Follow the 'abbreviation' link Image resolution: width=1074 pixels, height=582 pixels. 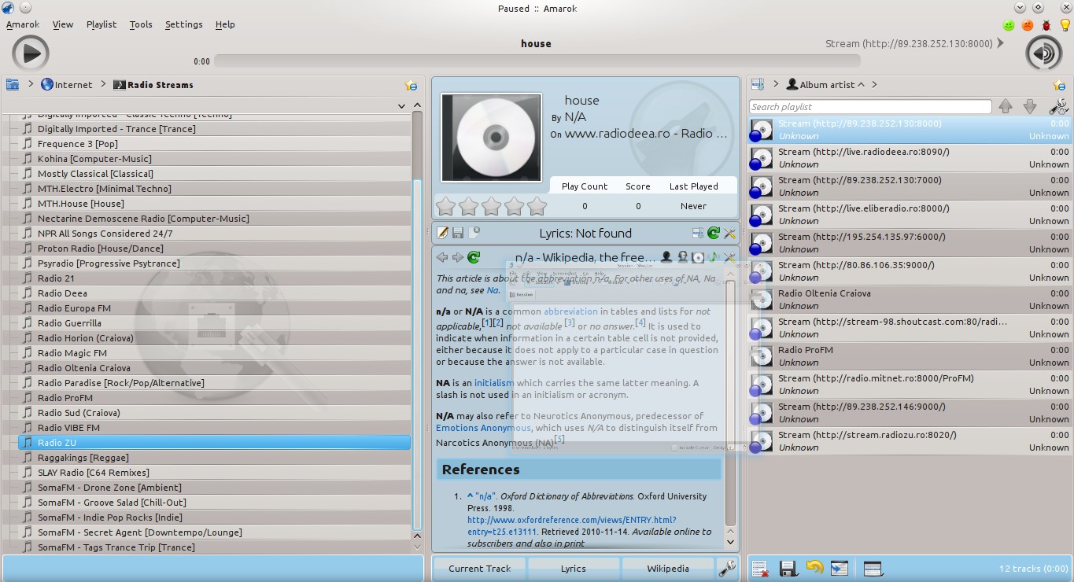pos(570,311)
